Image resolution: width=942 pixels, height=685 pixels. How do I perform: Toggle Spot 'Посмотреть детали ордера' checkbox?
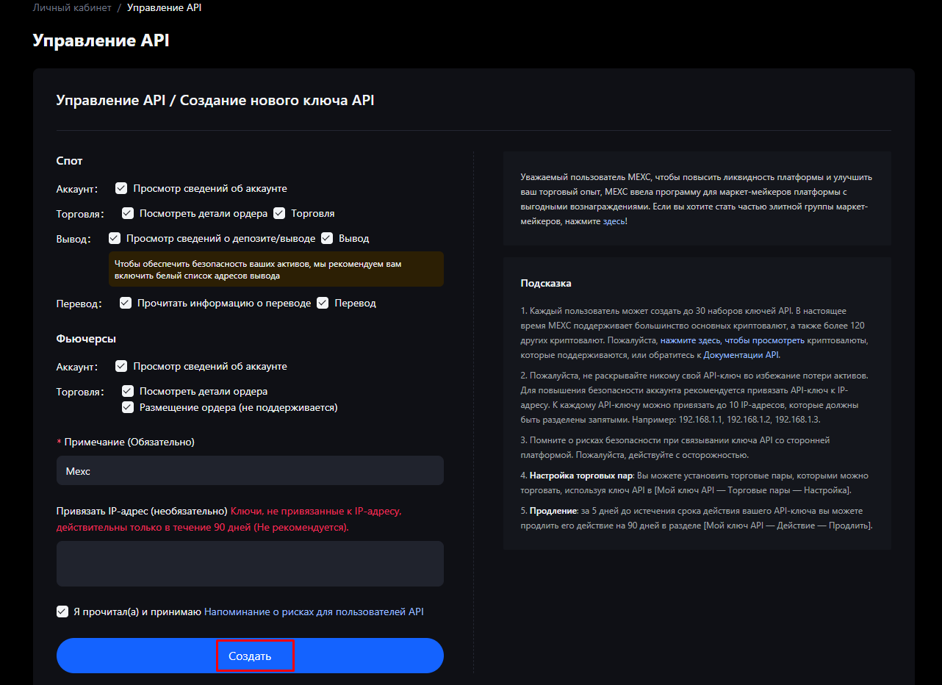(128, 213)
